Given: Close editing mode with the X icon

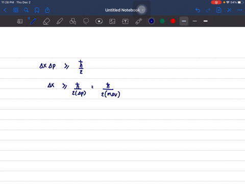Looking at the screenshot, I should [x=229, y=10].
